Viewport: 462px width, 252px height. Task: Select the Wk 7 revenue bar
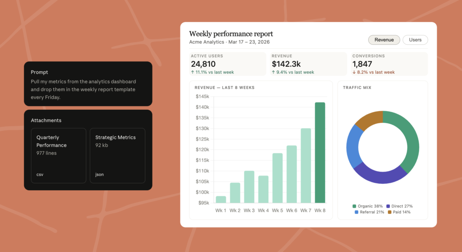(306, 166)
